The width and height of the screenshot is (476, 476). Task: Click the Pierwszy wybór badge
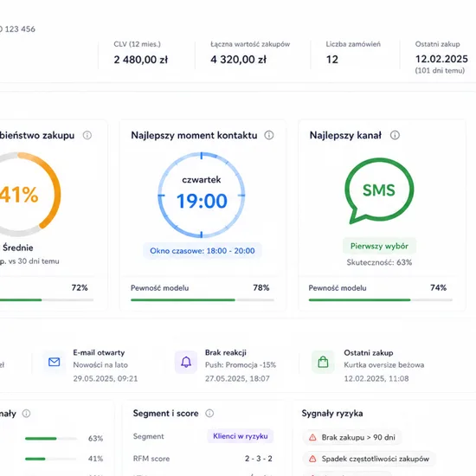[379, 246]
